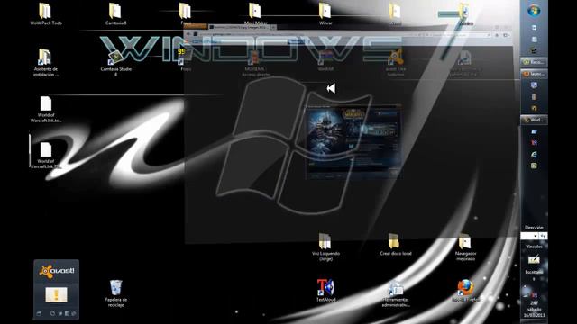Open the Mod Maker folder on desktop

point(255,13)
